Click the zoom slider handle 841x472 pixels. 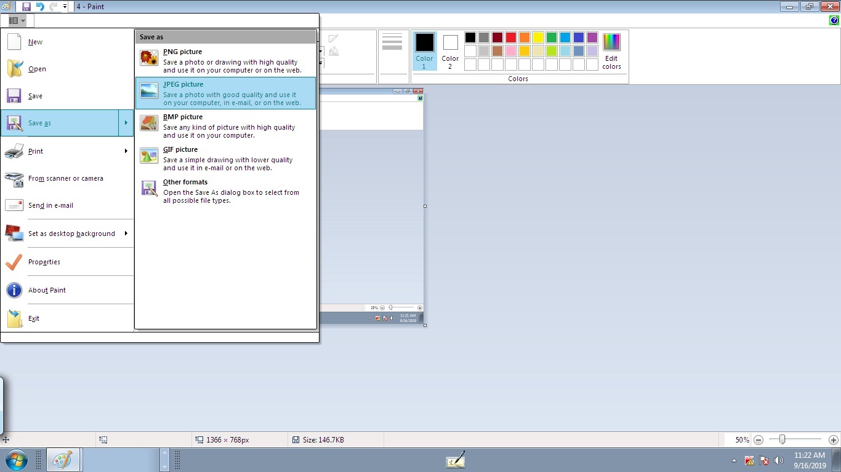(782, 439)
